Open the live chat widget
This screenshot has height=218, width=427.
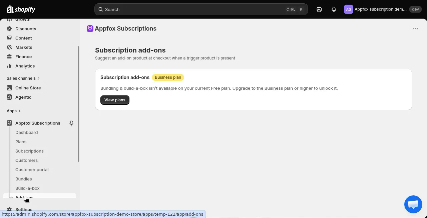413,204
